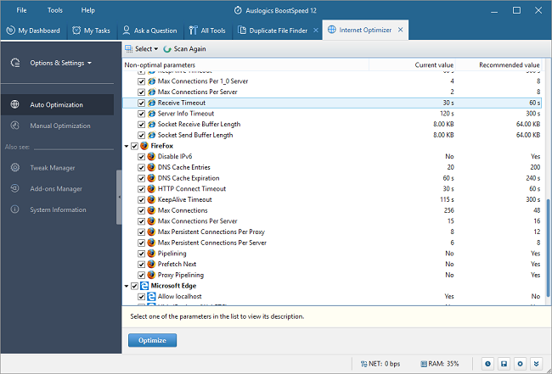Image resolution: width=552 pixels, height=374 pixels.
Task: Click the Firefox icon beside DNS Cache Entries
Action: (151, 167)
